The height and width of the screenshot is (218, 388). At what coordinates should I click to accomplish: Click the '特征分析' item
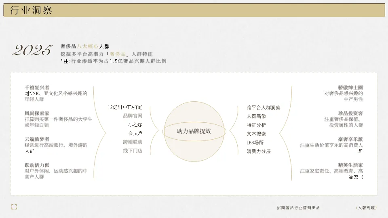point(256,125)
